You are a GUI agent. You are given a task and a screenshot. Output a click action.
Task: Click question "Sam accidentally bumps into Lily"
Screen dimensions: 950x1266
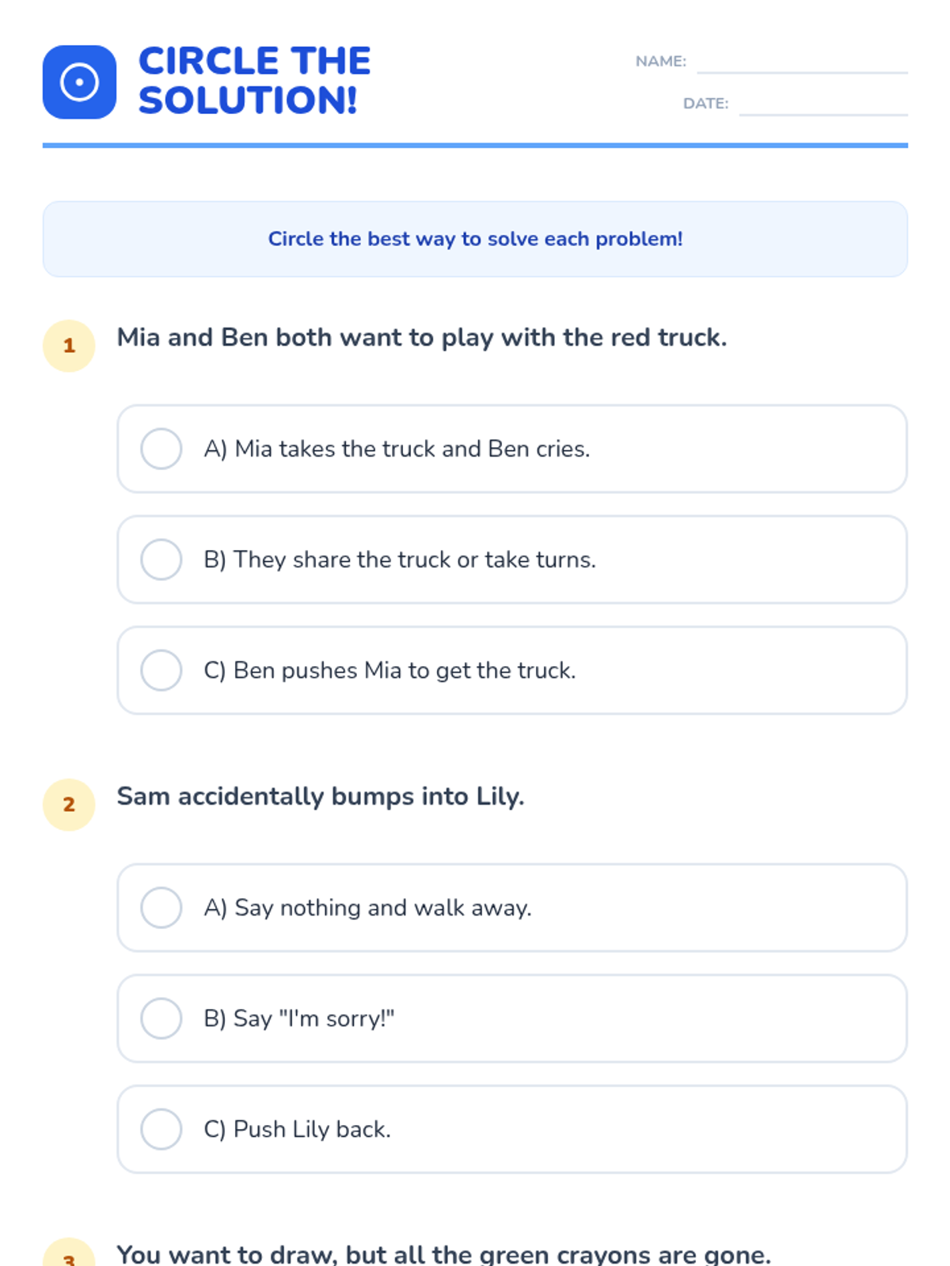321,796
